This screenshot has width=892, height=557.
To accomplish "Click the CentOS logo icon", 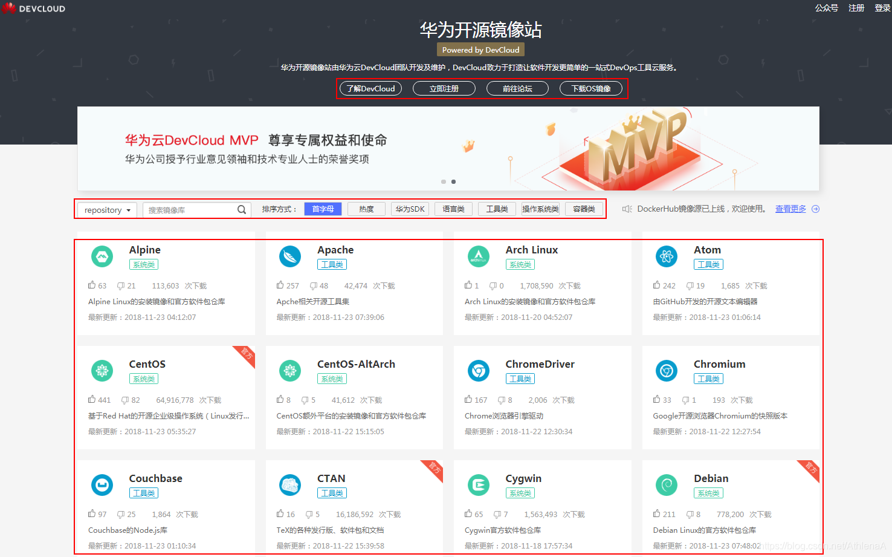I will tap(102, 371).
